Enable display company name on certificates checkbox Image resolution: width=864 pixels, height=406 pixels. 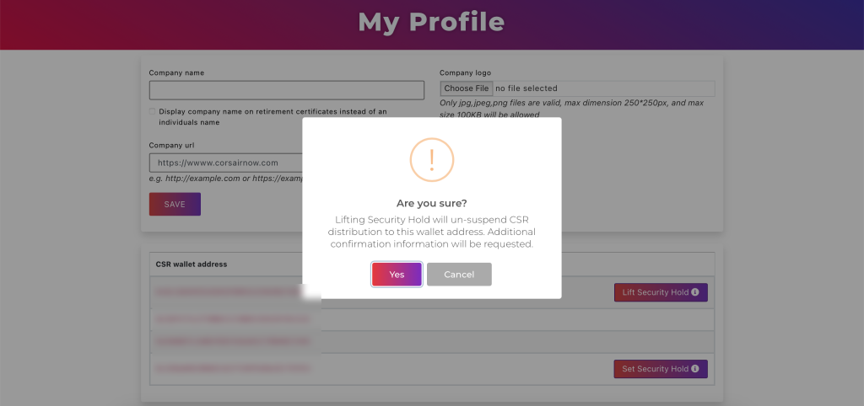[x=152, y=111]
